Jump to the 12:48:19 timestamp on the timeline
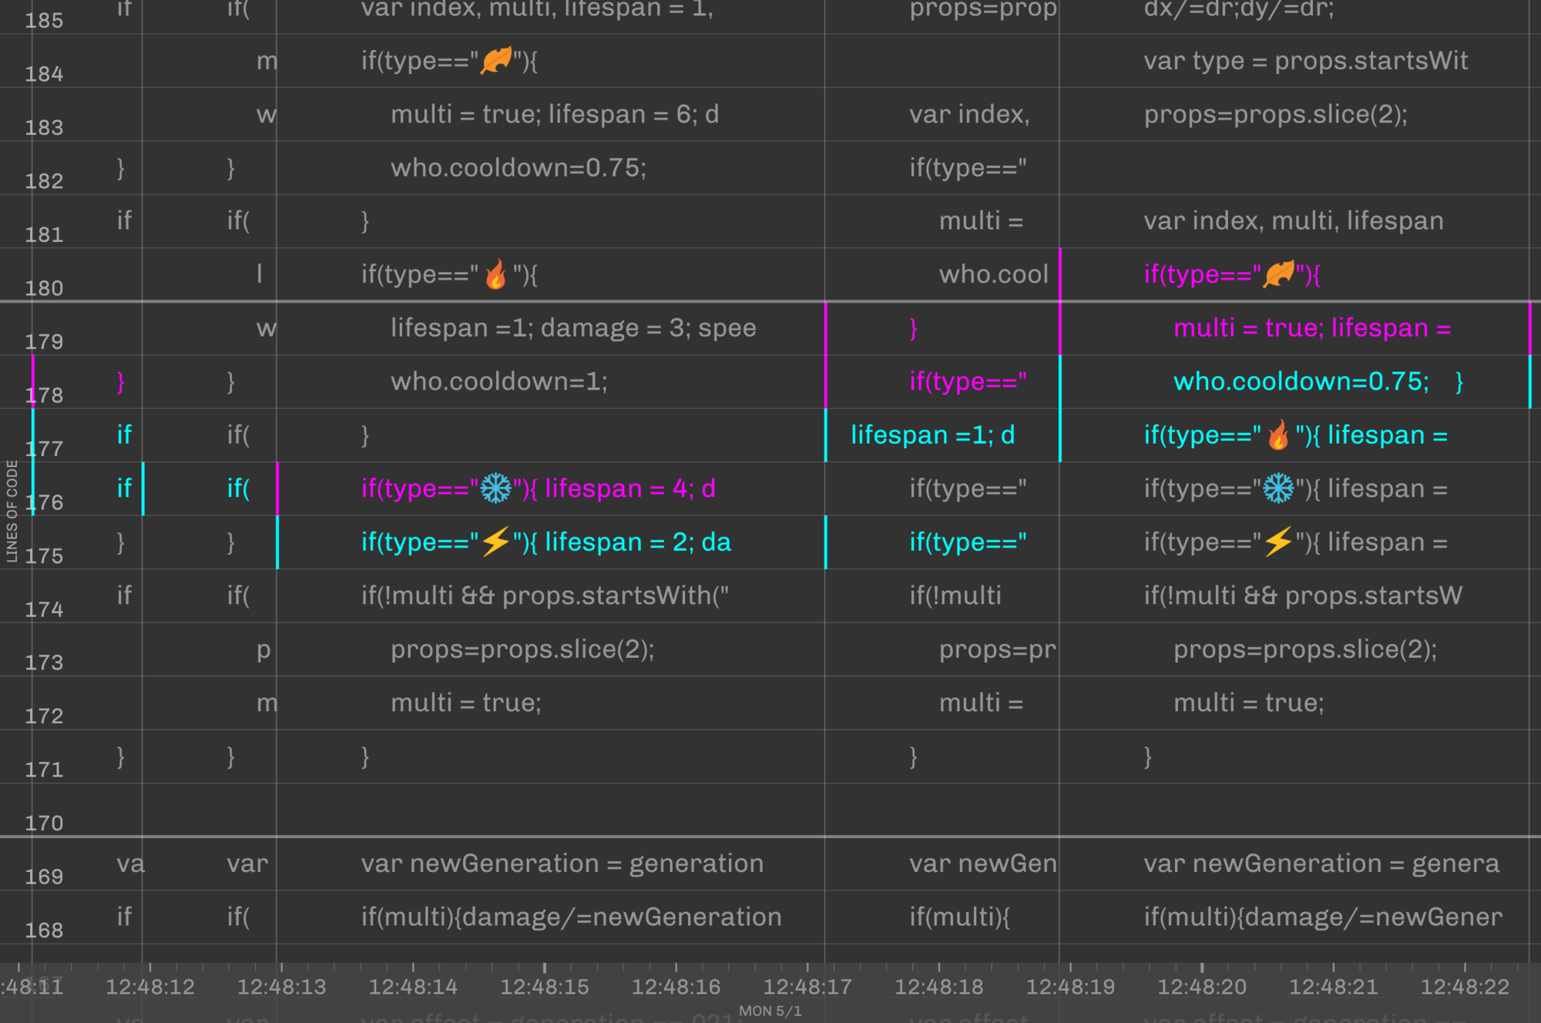The image size is (1541, 1023). [1070, 987]
